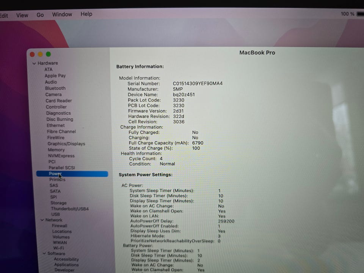Click Condition value Normal
Screen dimensions: 364x273
[x=167, y=164]
